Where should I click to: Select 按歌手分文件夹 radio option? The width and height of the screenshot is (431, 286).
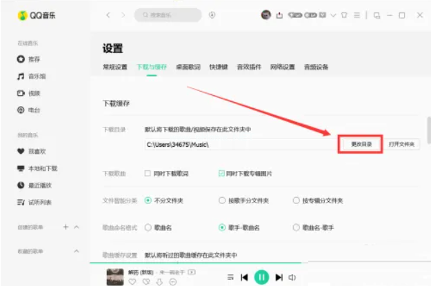(x=221, y=201)
